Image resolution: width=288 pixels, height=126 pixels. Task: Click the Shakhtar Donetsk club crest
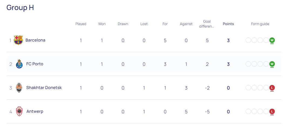(19, 88)
